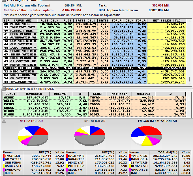Click the left NetHacim column header
This screenshot has width=193, height=176.
pos(34,94)
